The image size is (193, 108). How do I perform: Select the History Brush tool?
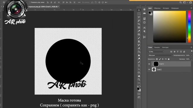(x=139, y=45)
